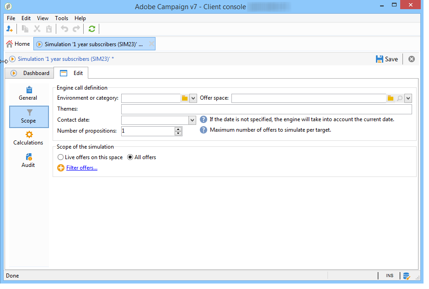This screenshot has width=429, height=289.
Task: Click the database status bar icon
Action: pos(406,276)
